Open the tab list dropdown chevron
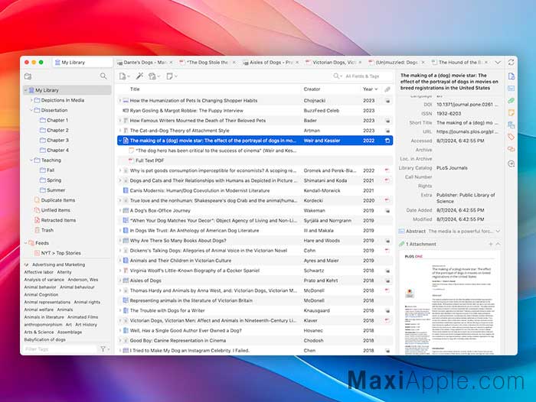Image resolution: width=536 pixels, height=402 pixels. (498, 63)
